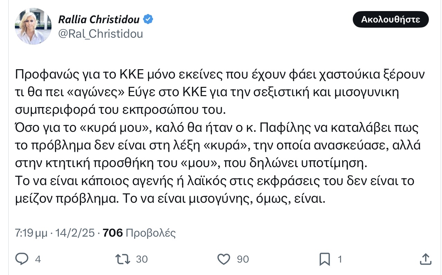Click the line starting Όσο για το «κυρά μου»

point(217,128)
